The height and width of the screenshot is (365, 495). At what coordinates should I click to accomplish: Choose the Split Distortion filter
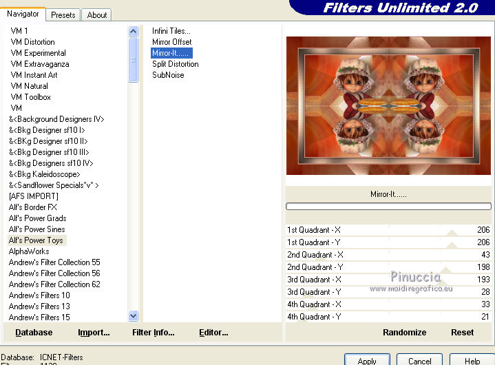tap(175, 64)
